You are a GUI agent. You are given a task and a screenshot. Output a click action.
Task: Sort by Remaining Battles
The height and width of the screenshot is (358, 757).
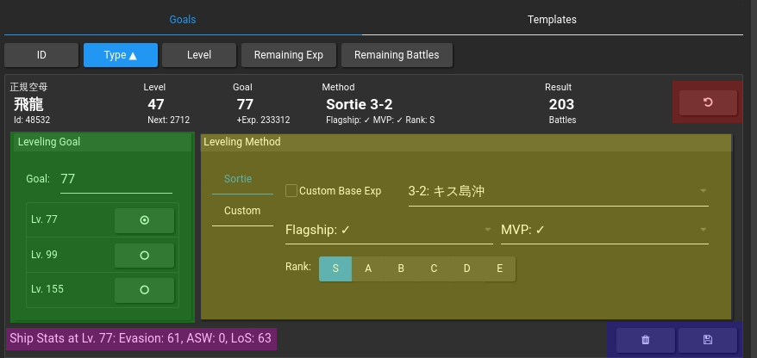pyautogui.click(x=397, y=55)
